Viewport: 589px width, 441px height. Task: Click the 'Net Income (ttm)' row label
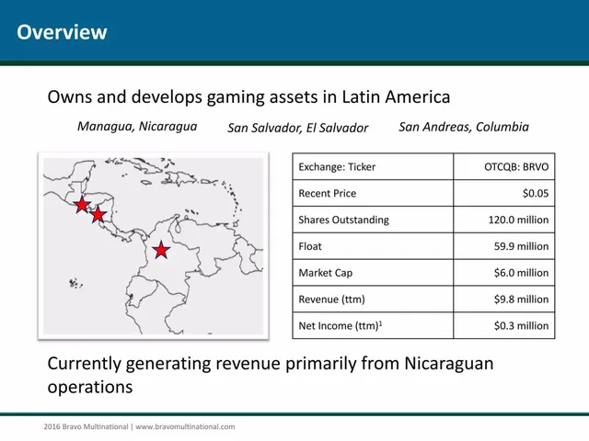[x=341, y=325]
